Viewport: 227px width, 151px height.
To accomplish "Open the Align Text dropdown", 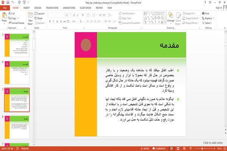I will (125, 18).
